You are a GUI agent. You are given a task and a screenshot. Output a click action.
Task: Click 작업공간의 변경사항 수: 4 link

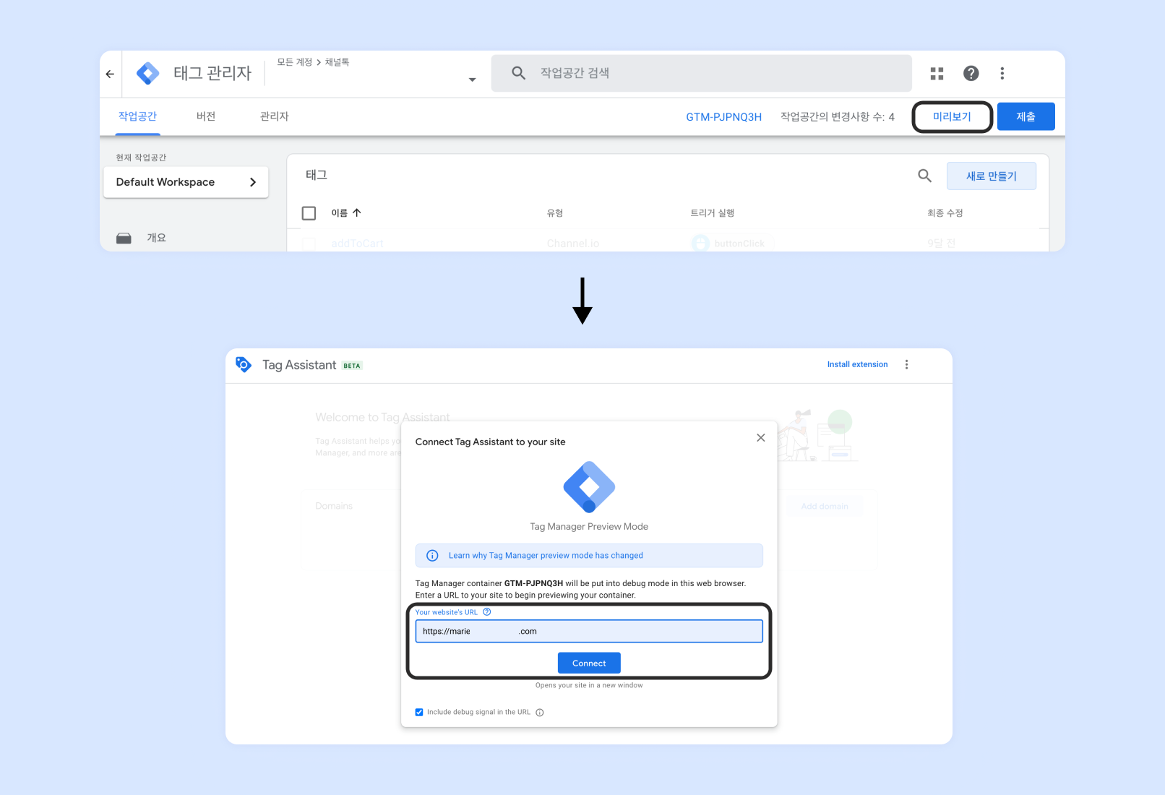click(838, 117)
